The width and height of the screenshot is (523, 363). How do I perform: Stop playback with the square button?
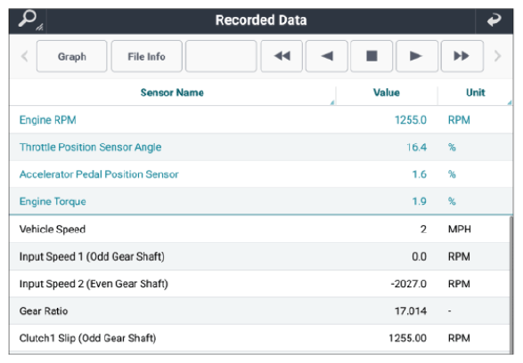click(372, 56)
